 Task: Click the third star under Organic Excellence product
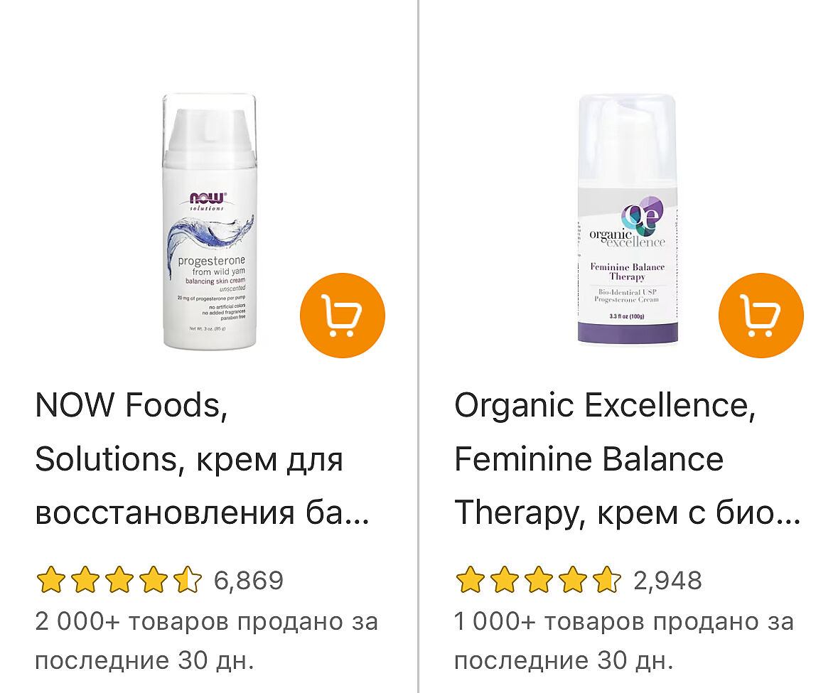click(539, 580)
